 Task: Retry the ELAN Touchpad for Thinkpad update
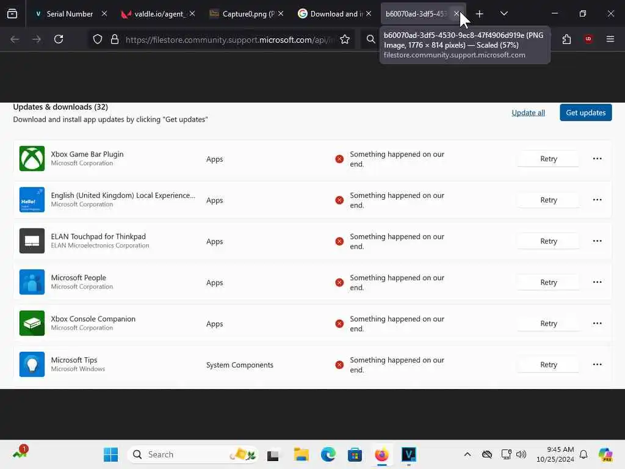(549, 241)
